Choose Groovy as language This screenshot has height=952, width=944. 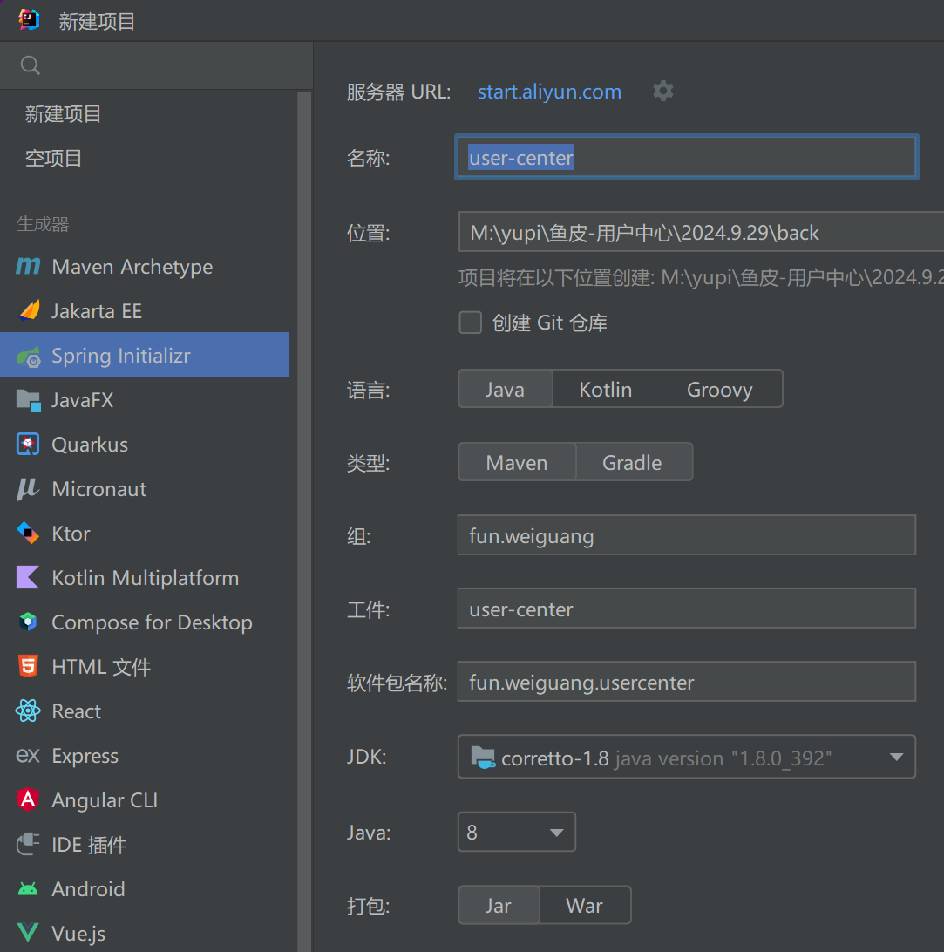pos(719,389)
